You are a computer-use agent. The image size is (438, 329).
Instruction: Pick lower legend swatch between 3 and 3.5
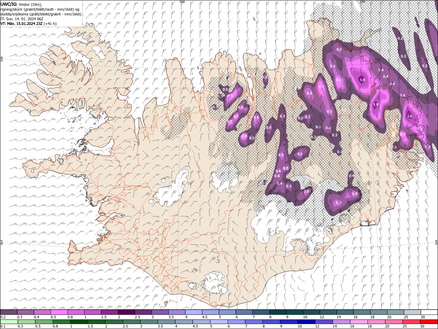point(149,322)
